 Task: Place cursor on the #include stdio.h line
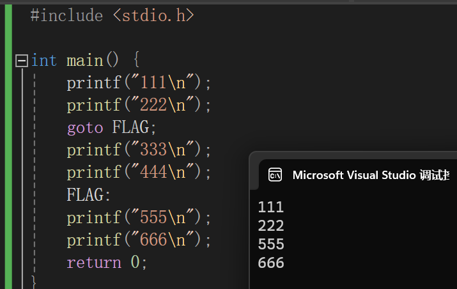pos(112,15)
